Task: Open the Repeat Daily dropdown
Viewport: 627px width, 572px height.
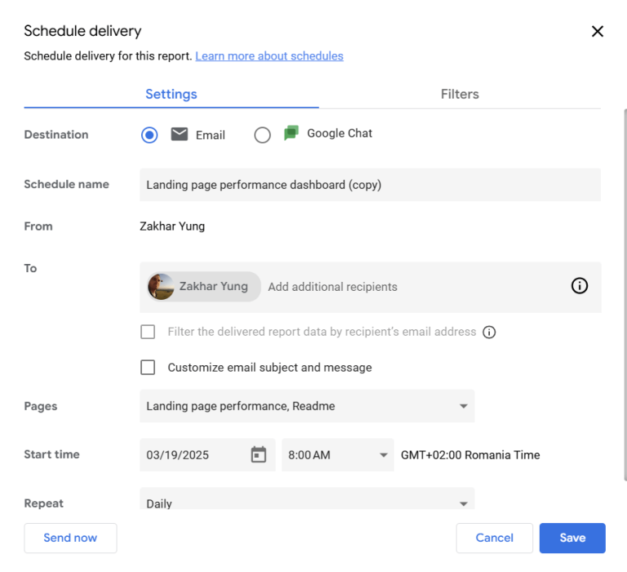Action: (306, 502)
